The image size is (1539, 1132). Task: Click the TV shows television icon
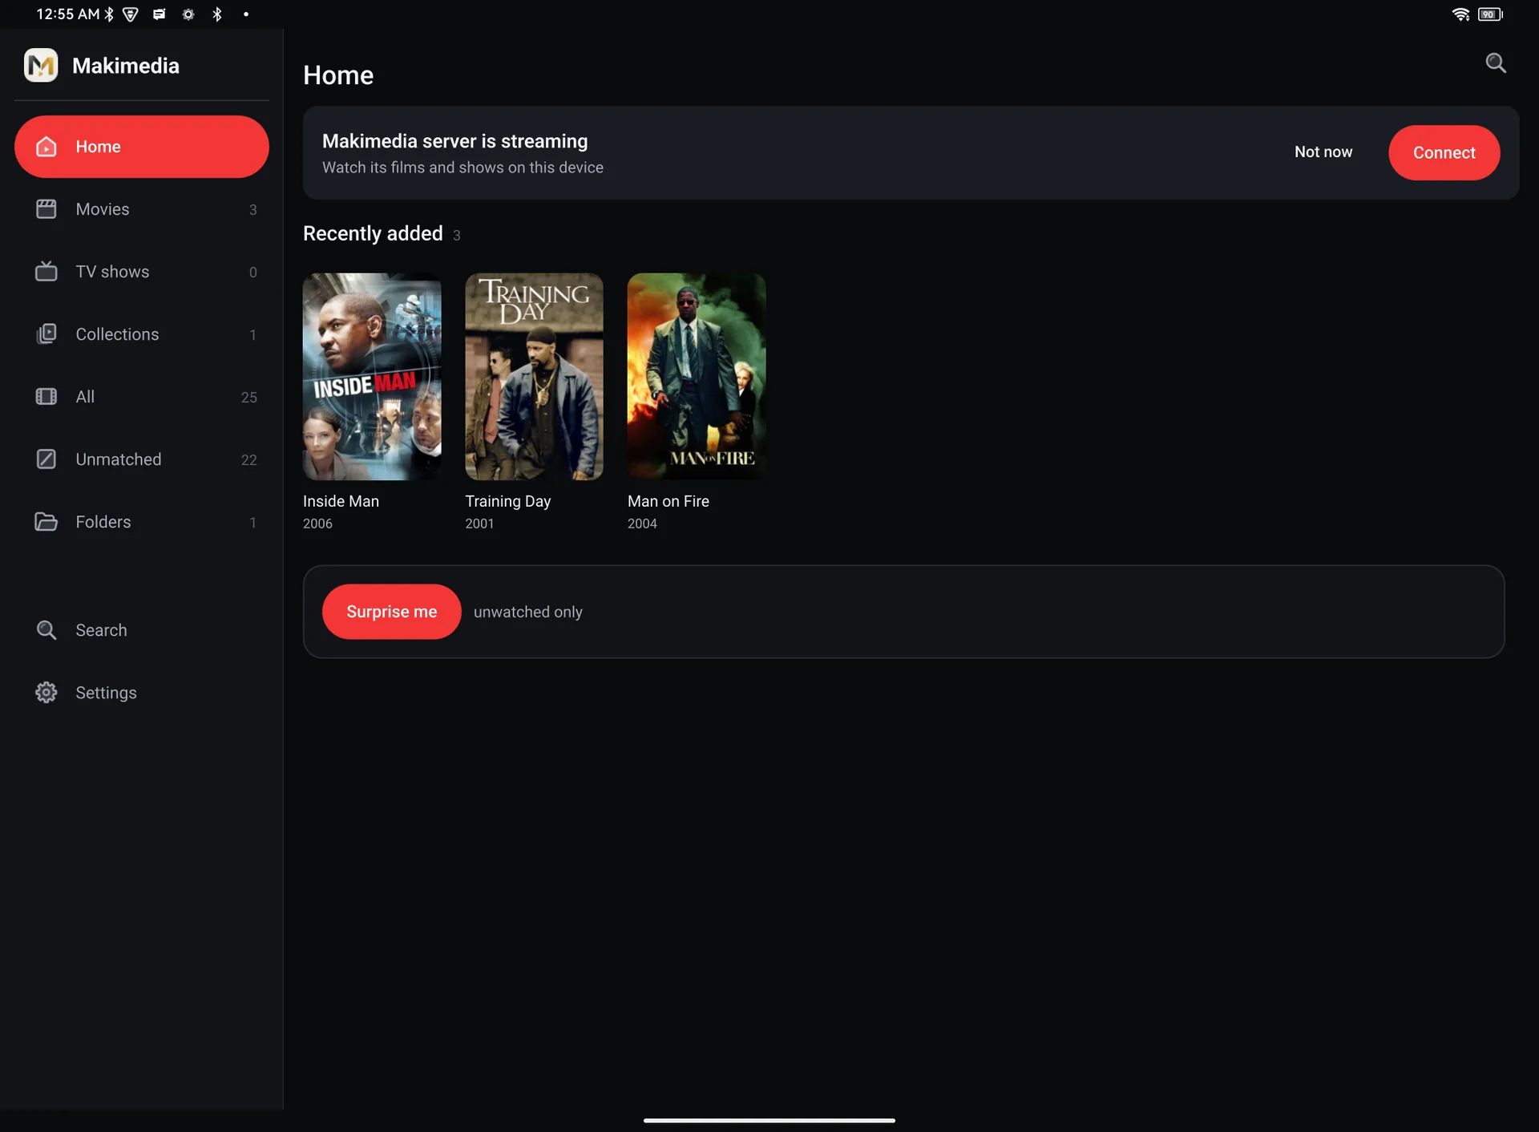(46, 271)
